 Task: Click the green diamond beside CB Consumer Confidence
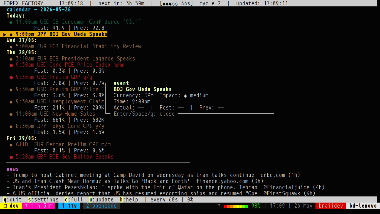point(11,22)
